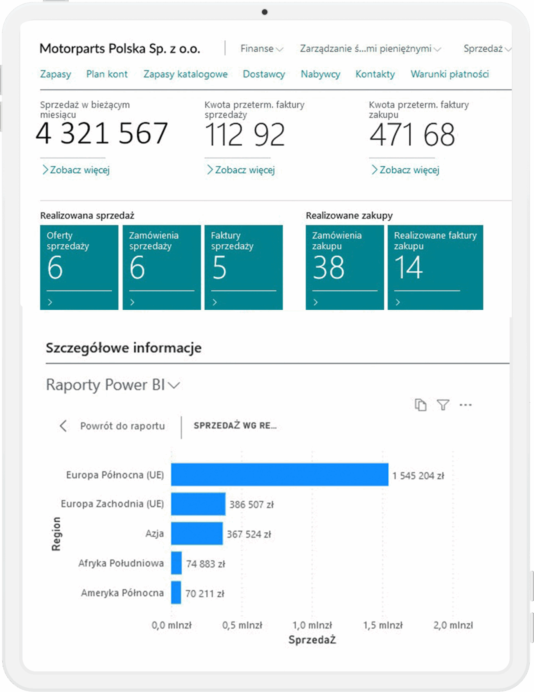The image size is (534, 692).
Task: Click Zobacz więcej under Sprzedaż w bieżącym miesiącu
Action: (x=76, y=170)
